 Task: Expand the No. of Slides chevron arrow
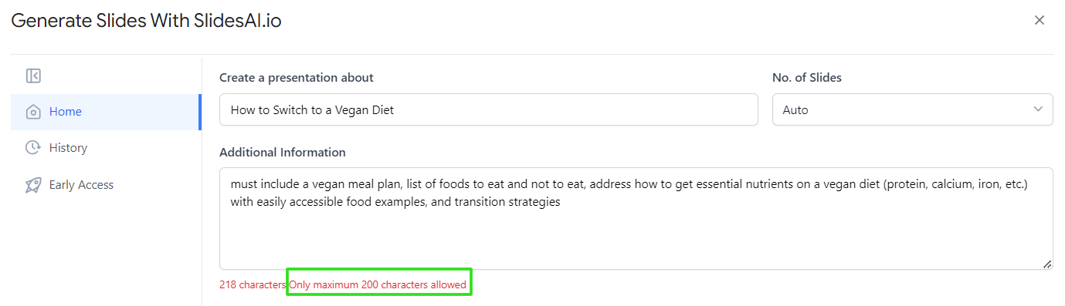[x=1038, y=109]
